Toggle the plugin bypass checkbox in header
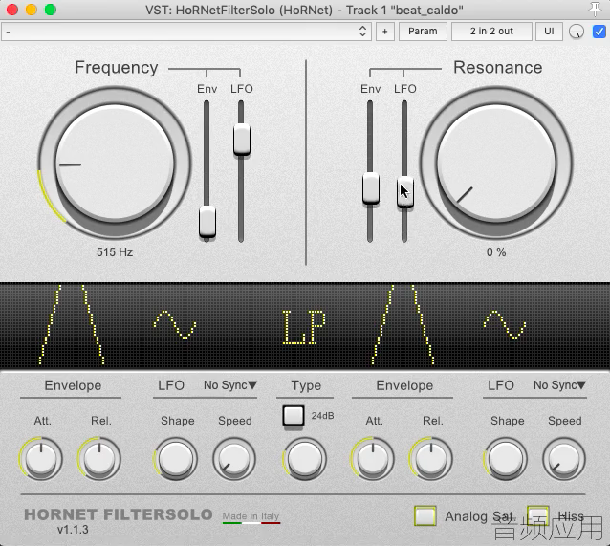This screenshot has height=546, width=610. tap(599, 32)
